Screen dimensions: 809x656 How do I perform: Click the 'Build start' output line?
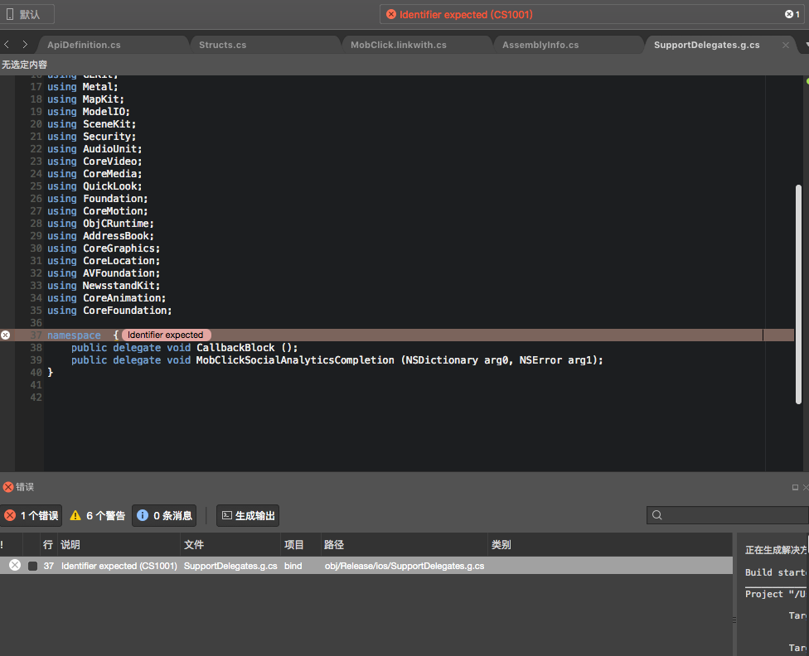(776, 572)
